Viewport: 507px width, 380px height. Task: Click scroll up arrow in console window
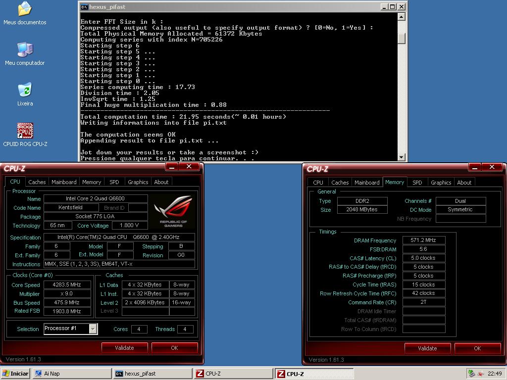click(401, 17)
